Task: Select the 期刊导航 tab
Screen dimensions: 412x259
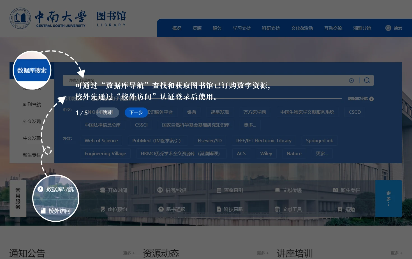Action: click(32, 104)
